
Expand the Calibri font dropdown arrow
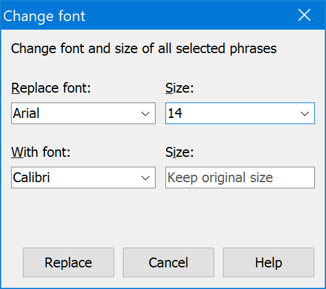(x=145, y=178)
